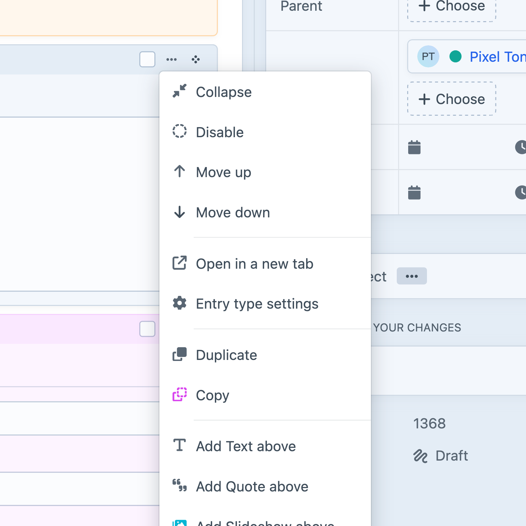Image resolution: width=526 pixels, height=526 pixels.
Task: Click the Choose button below Pixel Ton
Action: (x=451, y=99)
